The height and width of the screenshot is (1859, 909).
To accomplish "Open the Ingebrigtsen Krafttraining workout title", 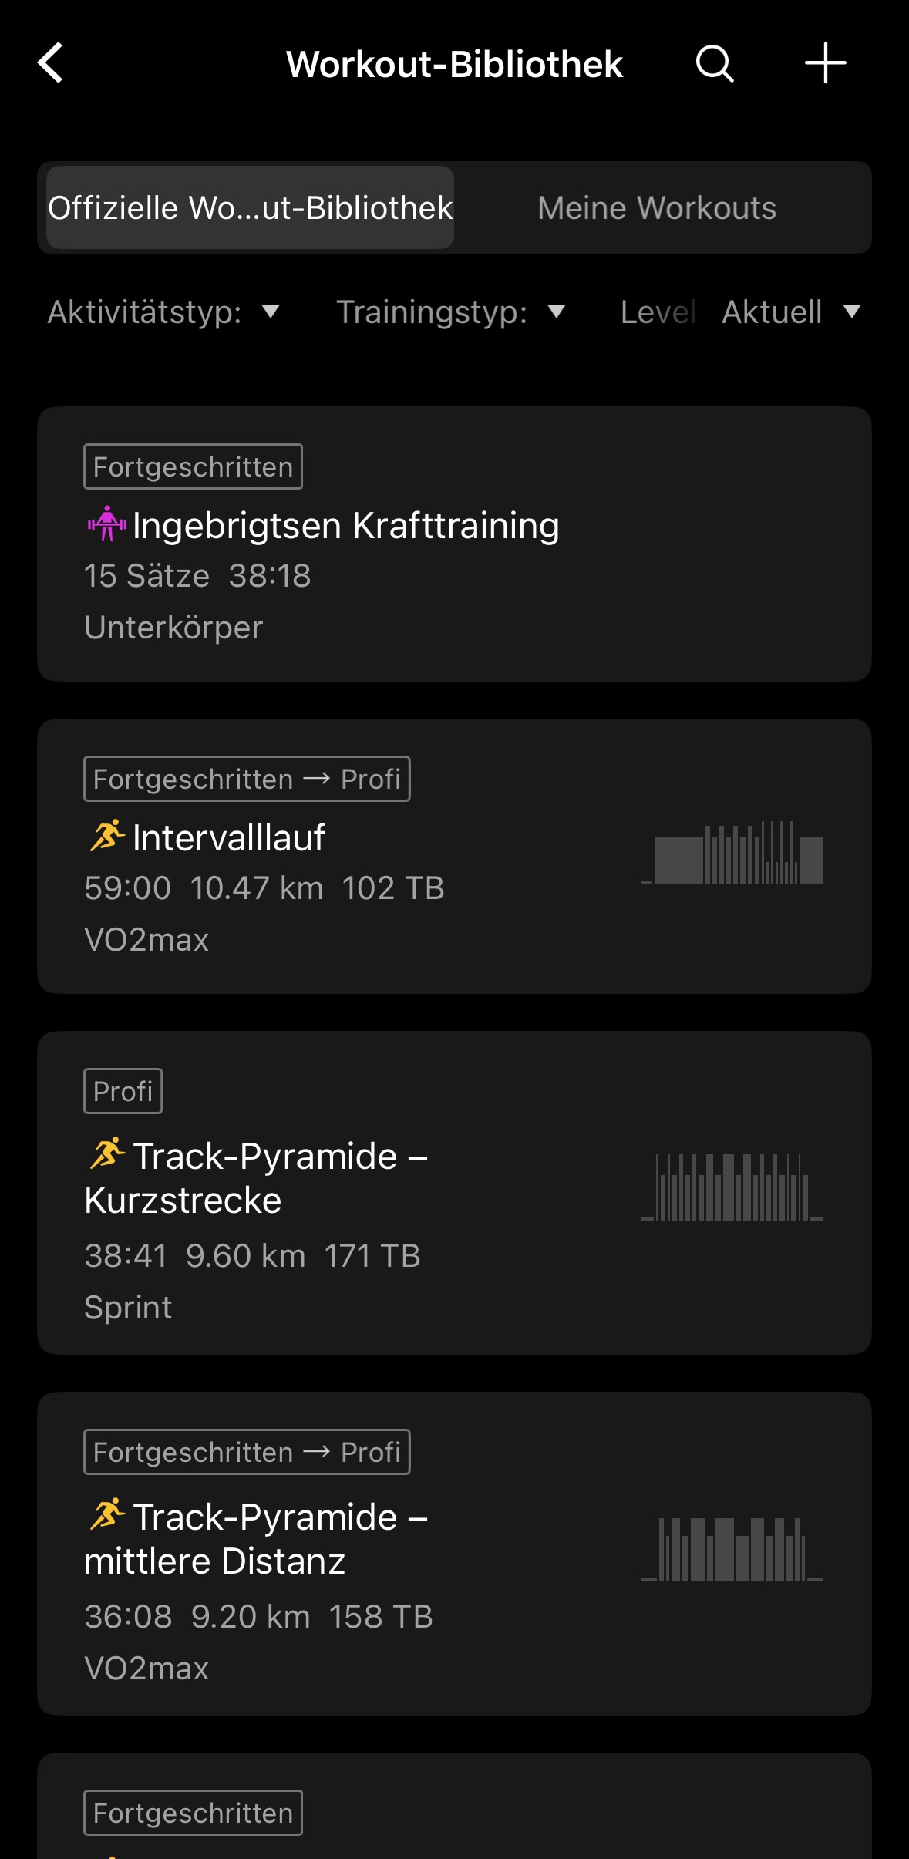I will [345, 526].
